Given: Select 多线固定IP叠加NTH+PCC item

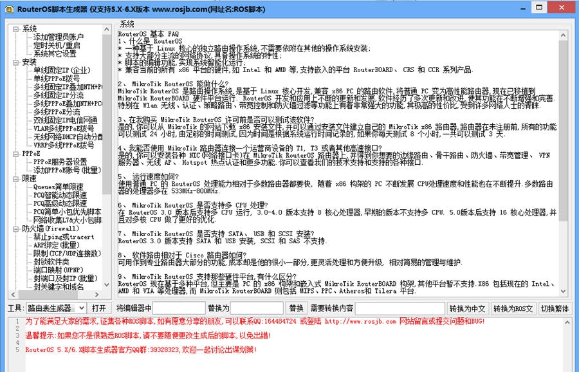Looking at the screenshot, I should coord(68,87).
